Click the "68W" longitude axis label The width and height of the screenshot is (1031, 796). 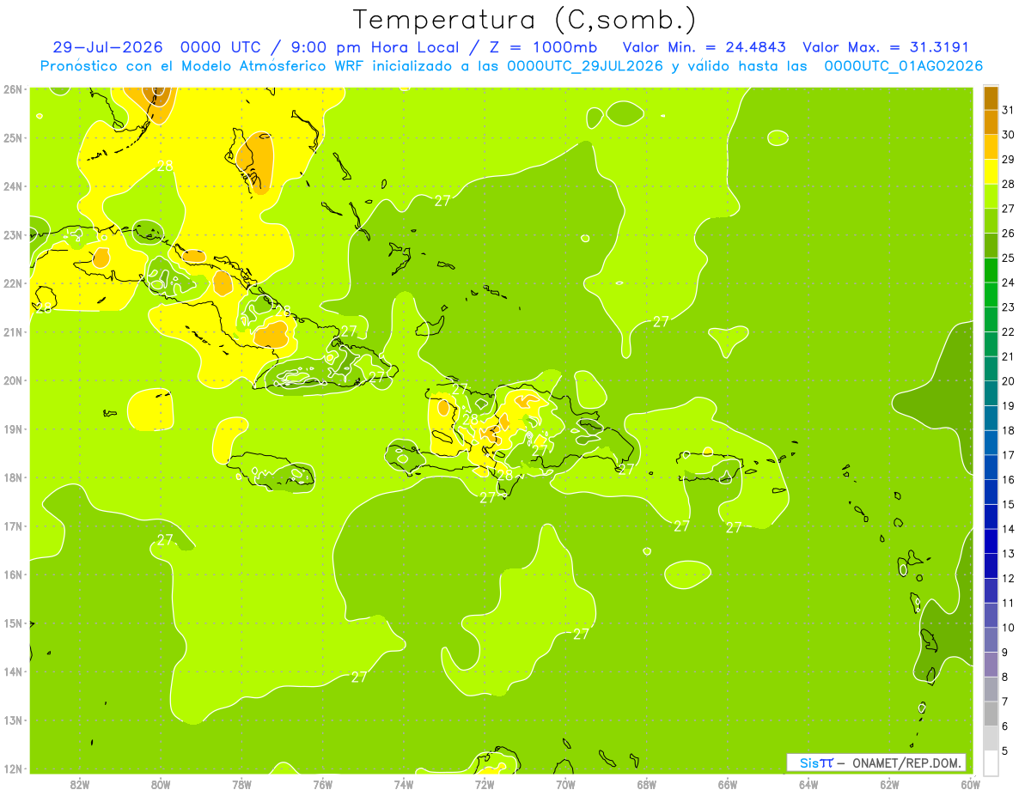[646, 784]
